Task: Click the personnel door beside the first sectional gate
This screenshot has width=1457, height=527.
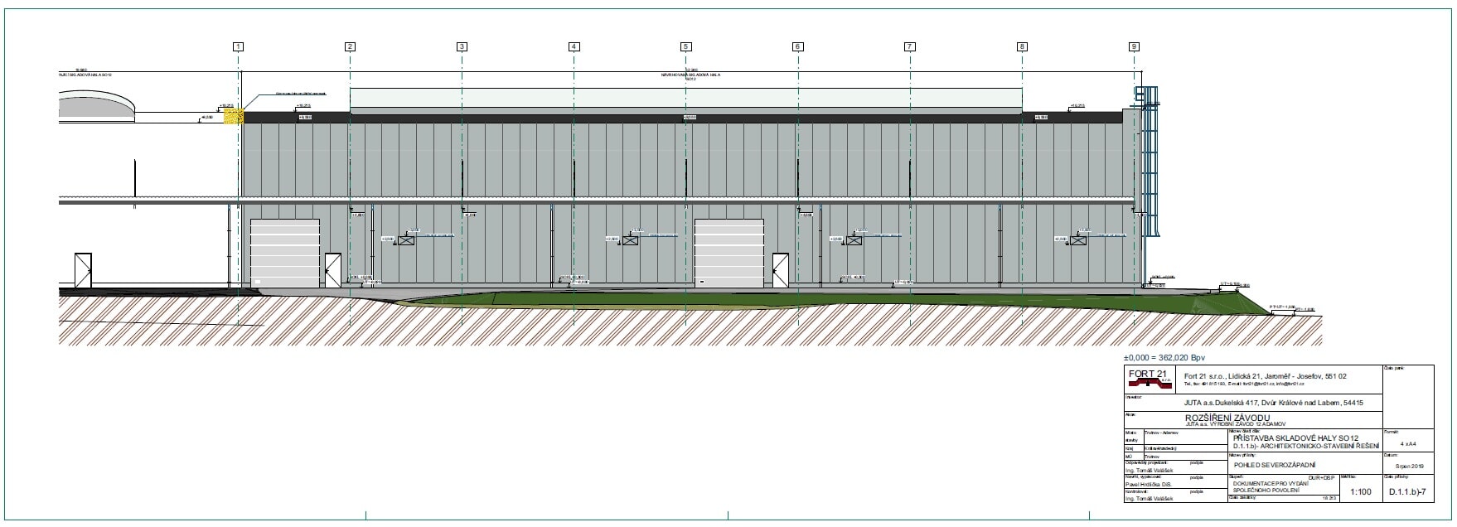Action: pyautogui.click(x=332, y=268)
